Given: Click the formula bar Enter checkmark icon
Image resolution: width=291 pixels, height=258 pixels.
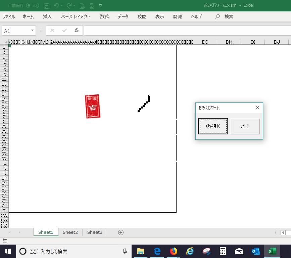Looking at the screenshot, I should tap(64, 30).
